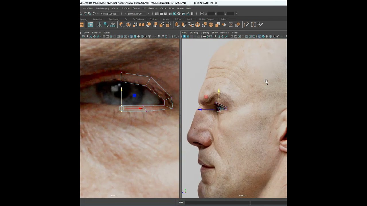Screen dimensions: 367x206
Task: Open the Help menu
Action: tap(189, 8)
